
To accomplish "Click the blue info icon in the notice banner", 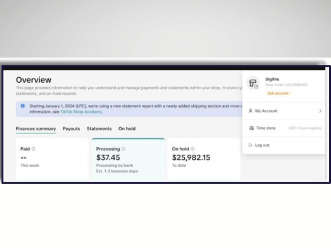I will (x=23, y=106).
